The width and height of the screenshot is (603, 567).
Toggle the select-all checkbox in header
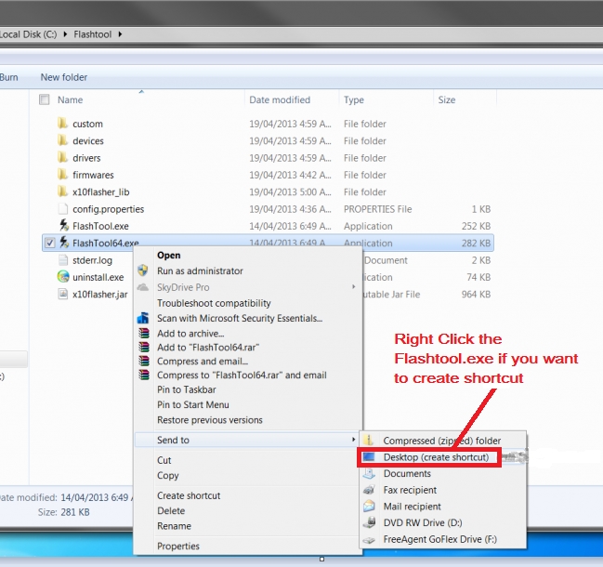click(45, 99)
